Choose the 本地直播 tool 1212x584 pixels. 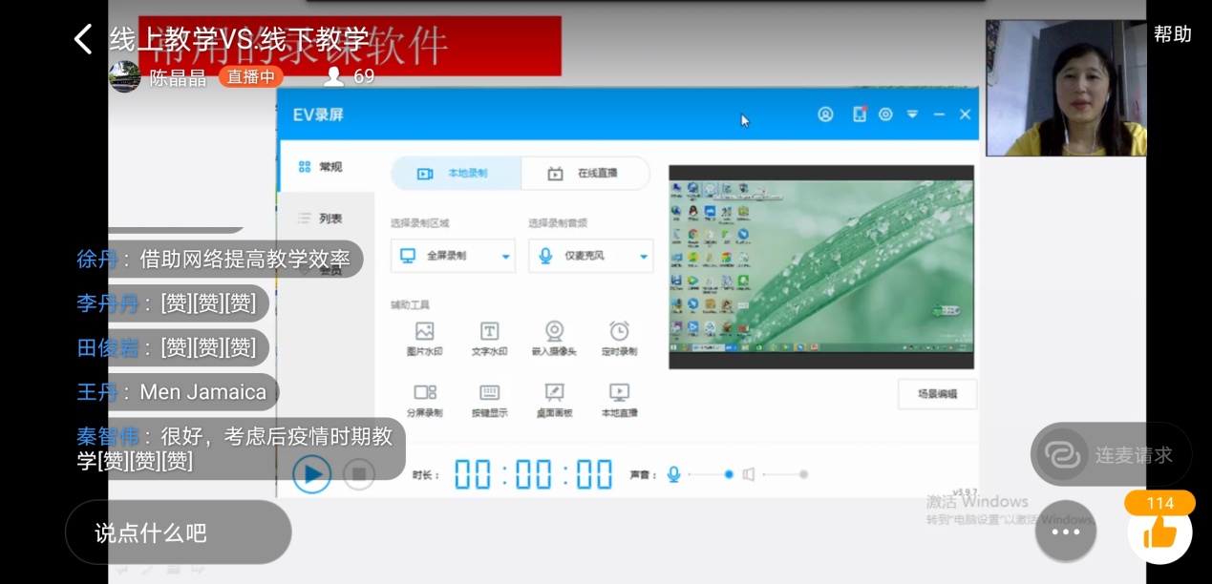(619, 401)
